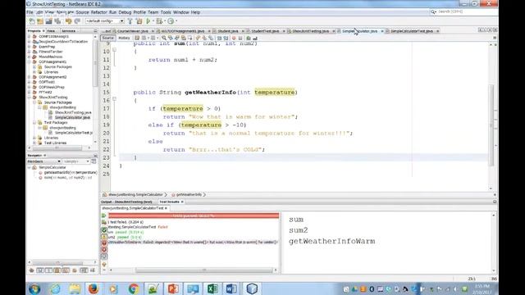Click 'getWeatherInfoWarm' in the output pane
The height and width of the screenshot is (295, 525).
331,242
